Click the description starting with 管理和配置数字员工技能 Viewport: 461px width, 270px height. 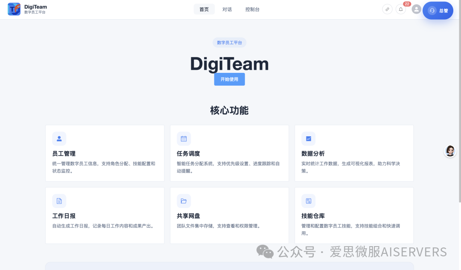[351, 230]
